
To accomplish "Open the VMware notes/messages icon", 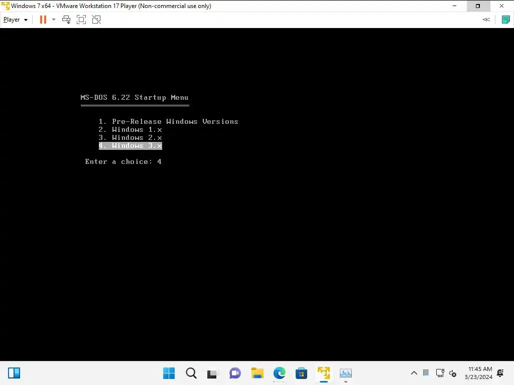I will 506,20.
